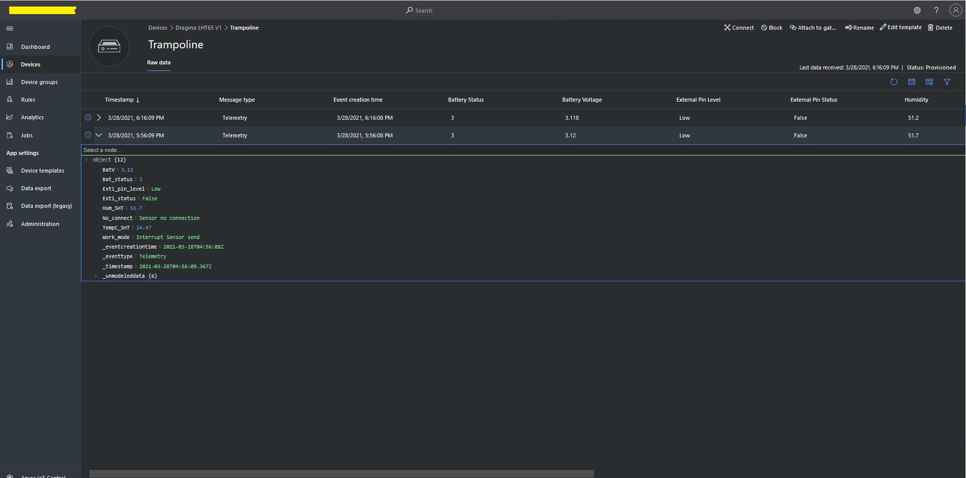Click the filter funnel icon
Screen dimensions: 966x478
coord(947,82)
